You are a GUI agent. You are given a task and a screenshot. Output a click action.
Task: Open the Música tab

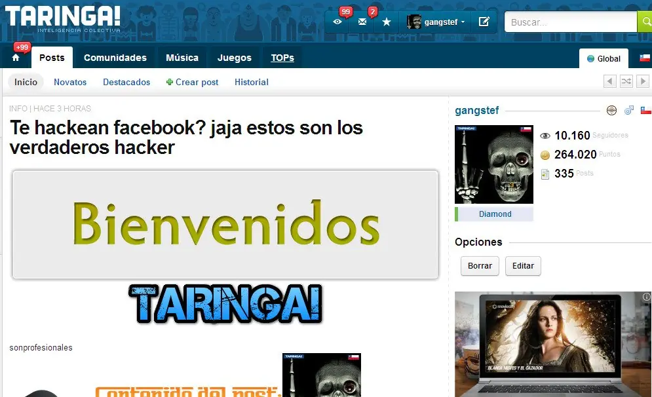point(182,58)
